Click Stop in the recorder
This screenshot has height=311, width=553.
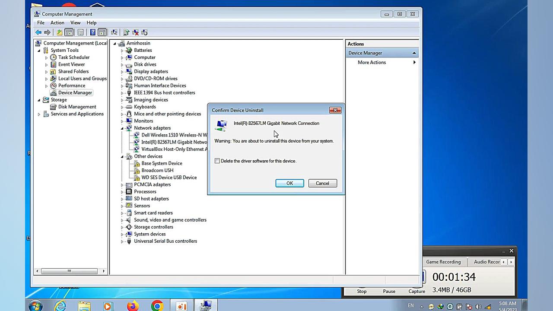coord(362,291)
